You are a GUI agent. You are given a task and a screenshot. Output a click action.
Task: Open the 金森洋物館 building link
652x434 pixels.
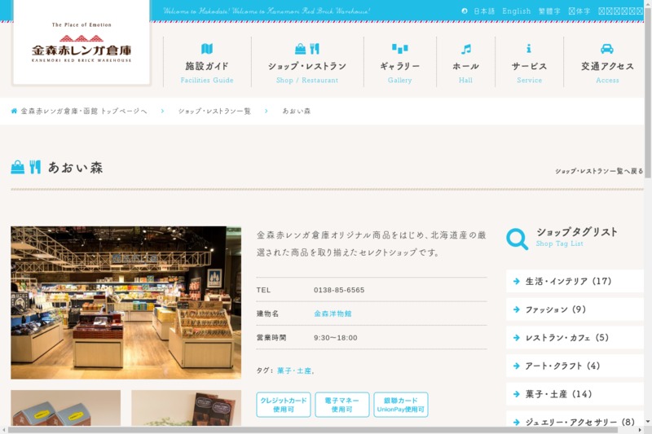[x=333, y=313]
